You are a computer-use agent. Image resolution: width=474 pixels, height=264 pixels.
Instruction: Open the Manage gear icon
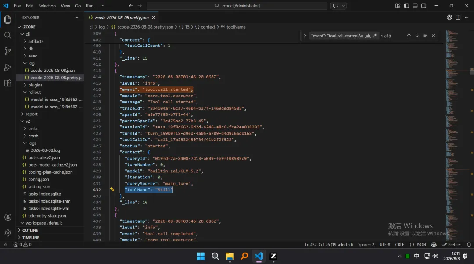pyautogui.click(x=8, y=233)
